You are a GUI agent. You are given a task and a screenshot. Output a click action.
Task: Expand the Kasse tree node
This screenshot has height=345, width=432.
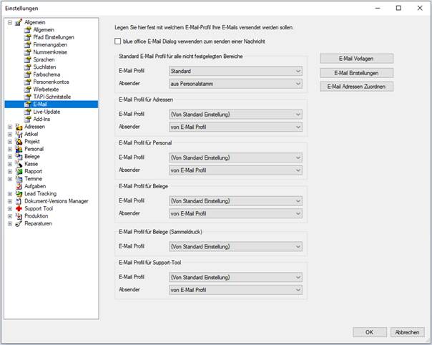coord(10,164)
